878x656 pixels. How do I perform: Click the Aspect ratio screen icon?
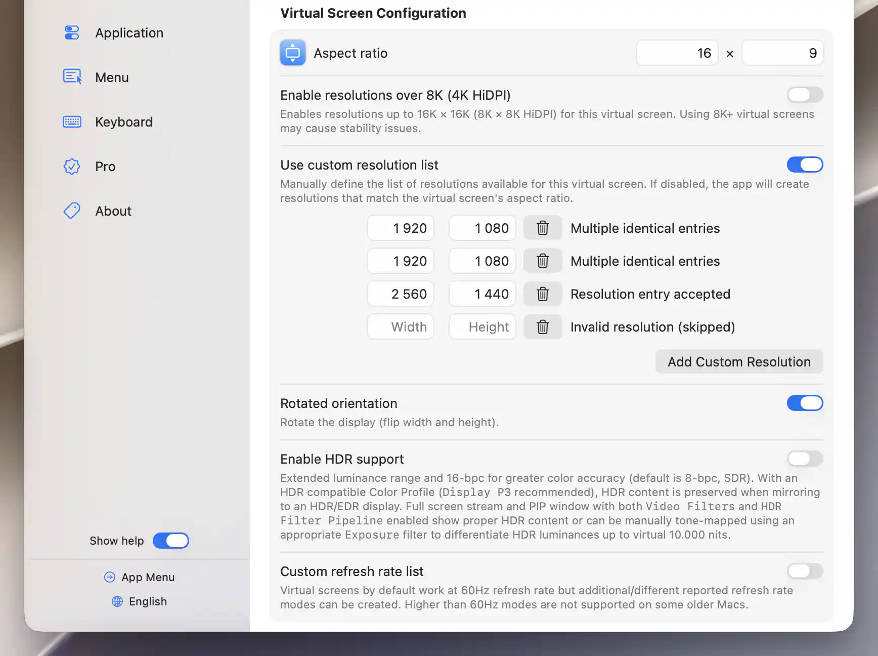pos(293,53)
